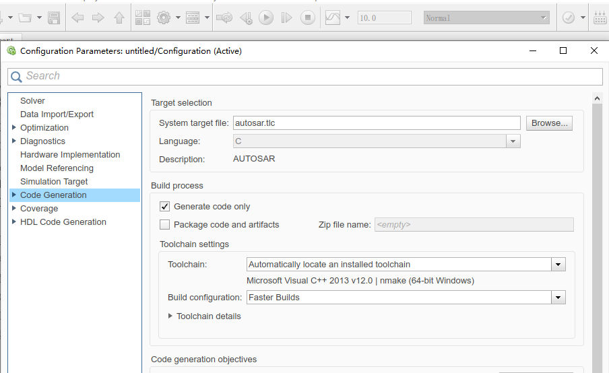This screenshot has height=373, width=609.
Task: Click the Back navigation arrow
Action: (x=77, y=18)
